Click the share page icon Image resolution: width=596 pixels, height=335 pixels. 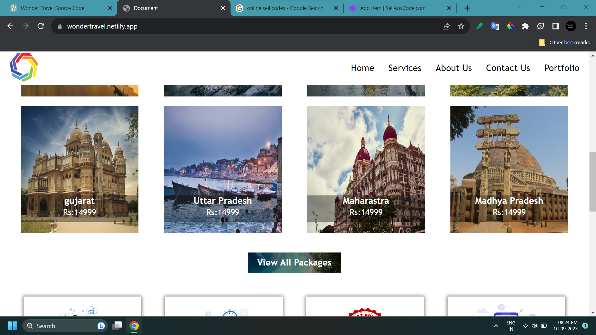446,26
